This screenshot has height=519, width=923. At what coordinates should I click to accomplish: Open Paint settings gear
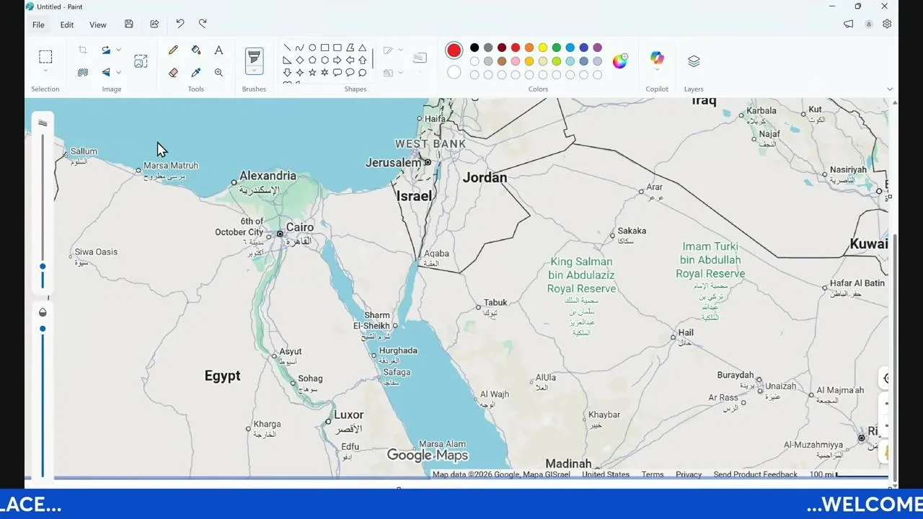887,24
